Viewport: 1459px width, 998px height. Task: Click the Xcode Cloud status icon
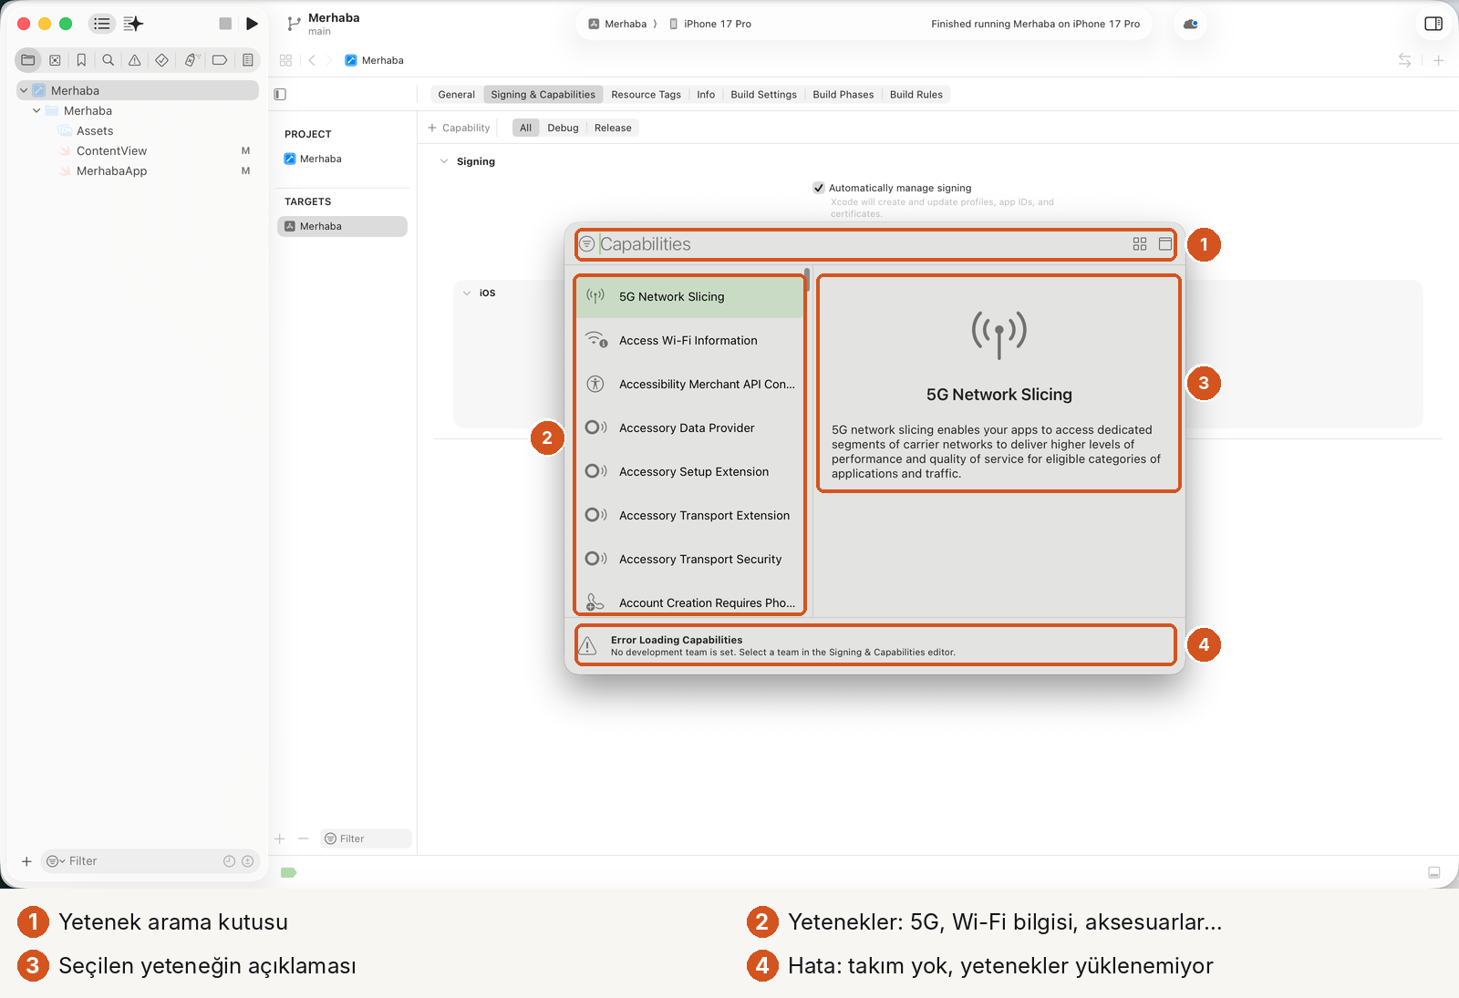[1190, 24]
